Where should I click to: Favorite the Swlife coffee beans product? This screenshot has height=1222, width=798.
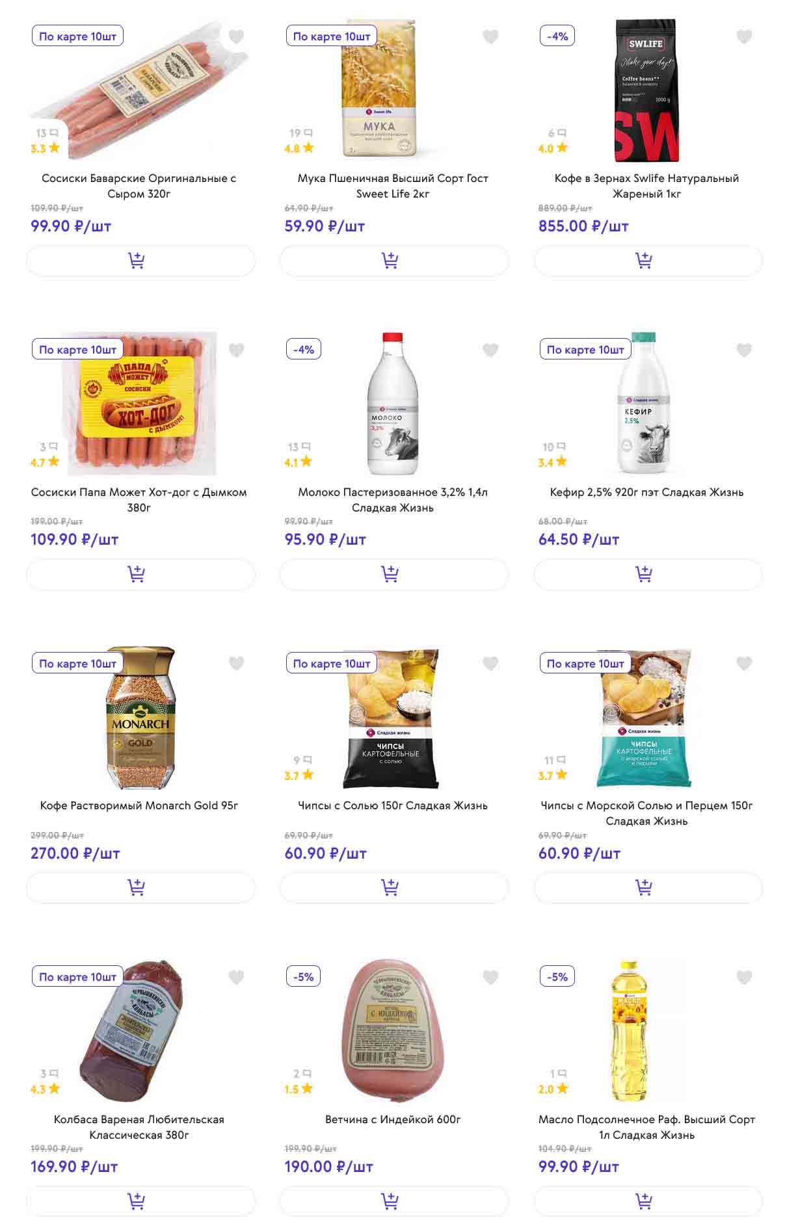(744, 37)
